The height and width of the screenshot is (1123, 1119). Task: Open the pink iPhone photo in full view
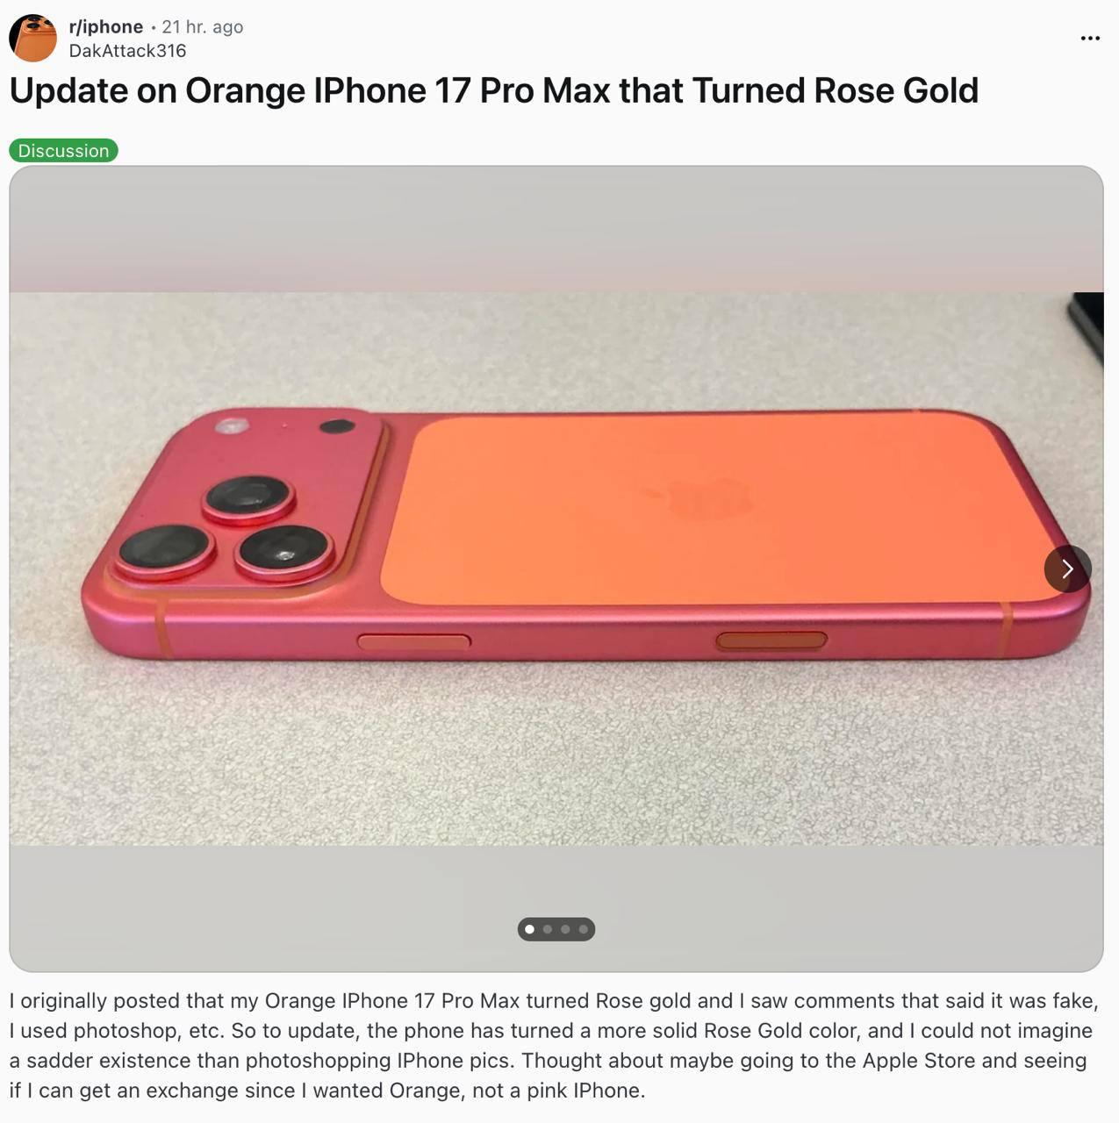tap(556, 569)
